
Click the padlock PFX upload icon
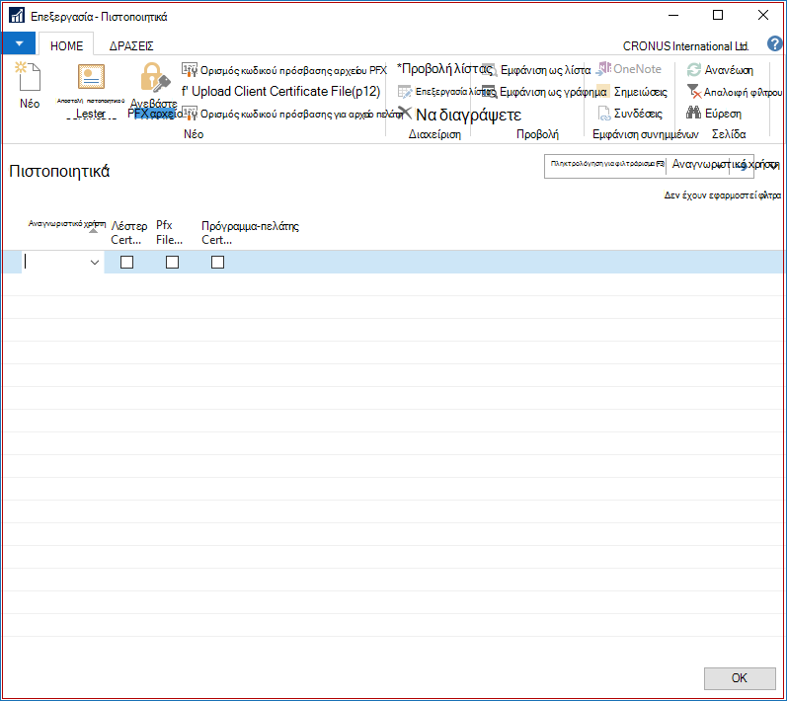coord(155,78)
